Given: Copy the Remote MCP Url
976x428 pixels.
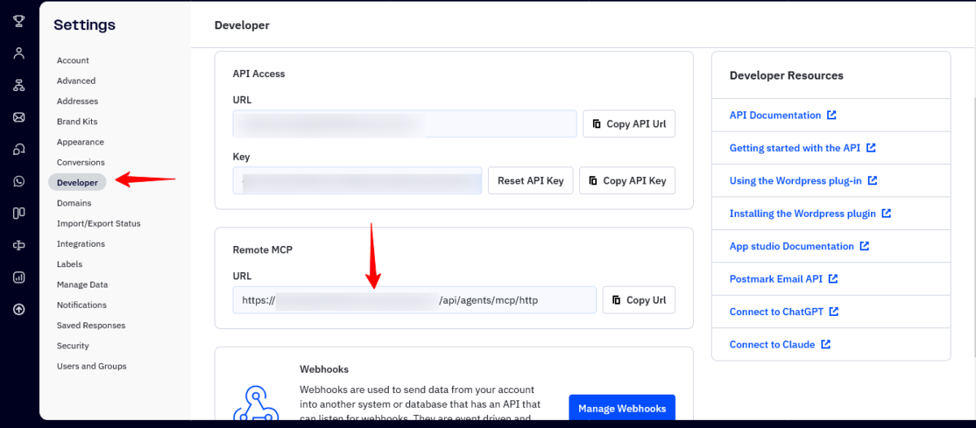Looking at the screenshot, I should pos(638,300).
